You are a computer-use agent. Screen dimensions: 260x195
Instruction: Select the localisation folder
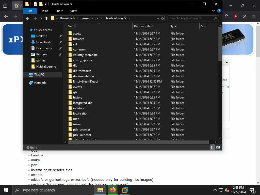click(x=80, y=113)
